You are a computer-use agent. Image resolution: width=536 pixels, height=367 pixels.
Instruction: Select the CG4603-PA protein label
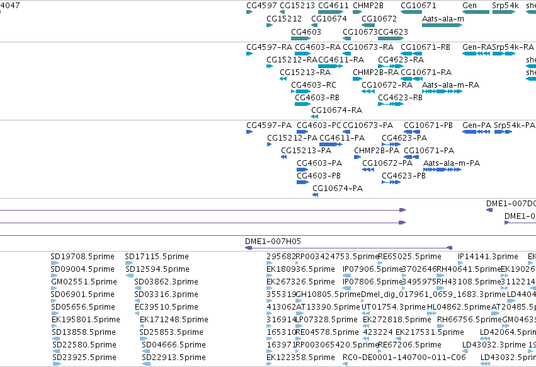[319, 163]
